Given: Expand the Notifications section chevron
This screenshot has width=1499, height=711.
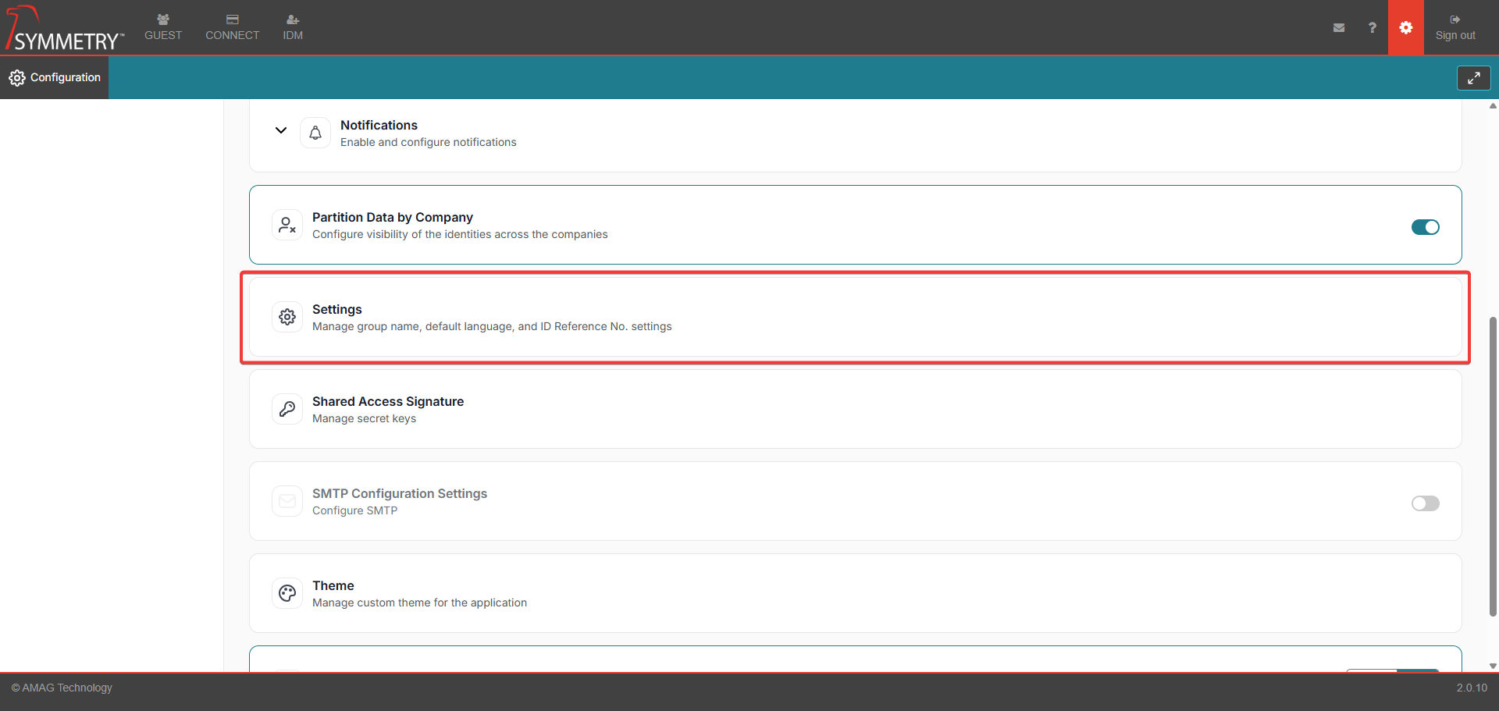Looking at the screenshot, I should point(281,130).
